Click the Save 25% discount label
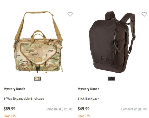This screenshot has height=118, width=149. click(x=10, y=116)
